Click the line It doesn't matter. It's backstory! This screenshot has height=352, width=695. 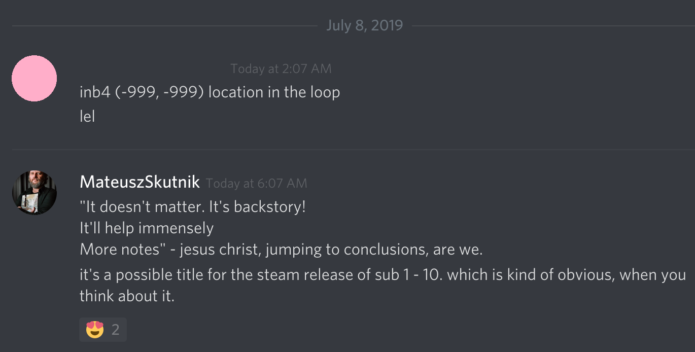[193, 207]
